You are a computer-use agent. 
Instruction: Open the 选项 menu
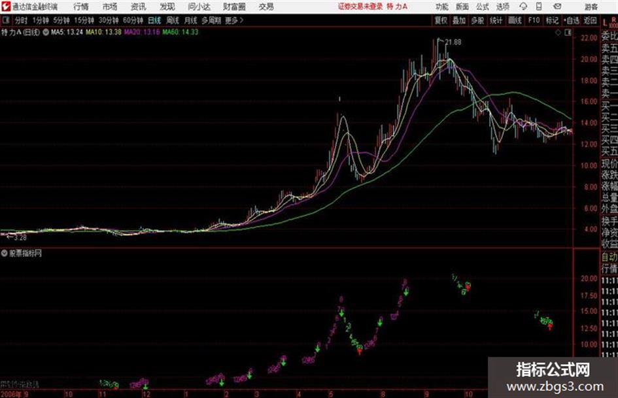tap(502, 7)
